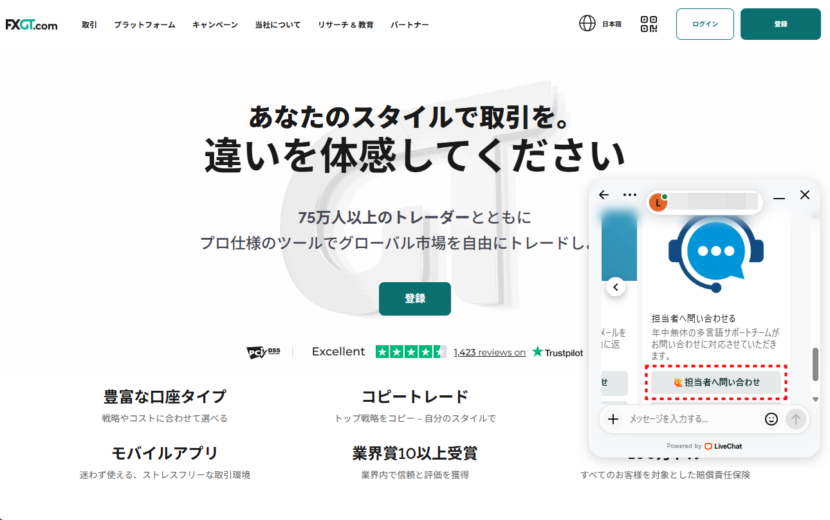This screenshot has width=830, height=520.
Task: Click the chat window scrollbar
Action: 815,364
